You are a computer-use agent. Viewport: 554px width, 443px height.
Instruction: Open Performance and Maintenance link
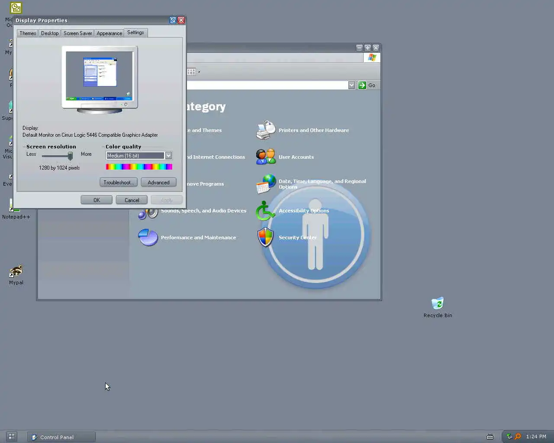click(198, 238)
